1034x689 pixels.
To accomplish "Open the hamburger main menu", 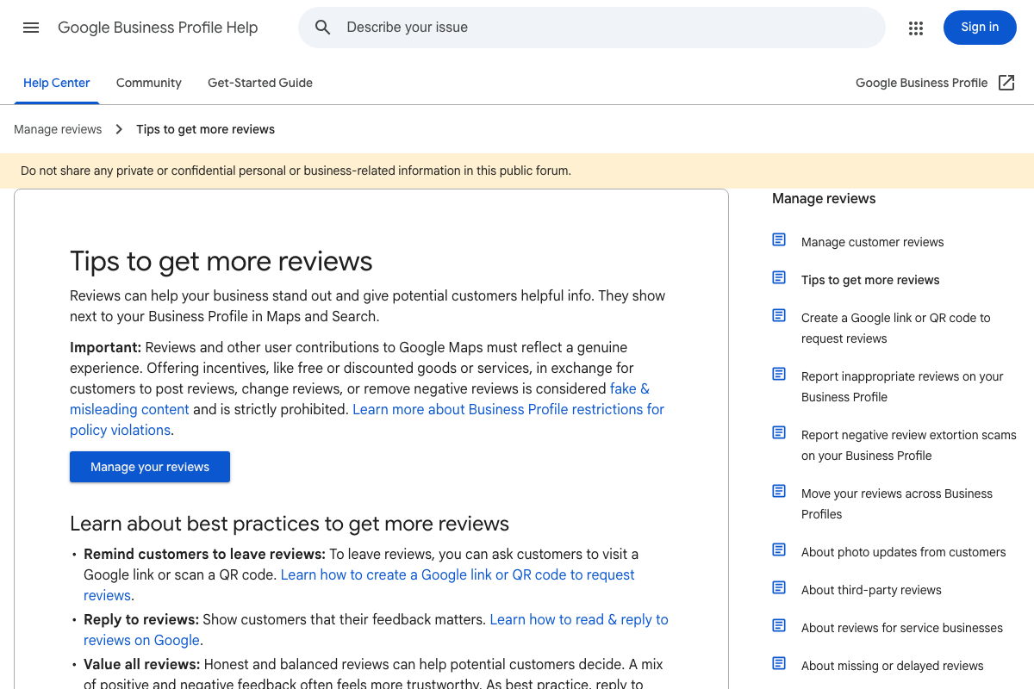I will (31, 28).
